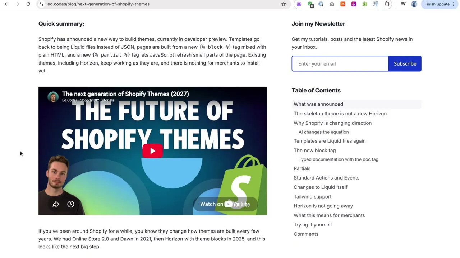Click the Join my Newsletter heading

coord(318,24)
